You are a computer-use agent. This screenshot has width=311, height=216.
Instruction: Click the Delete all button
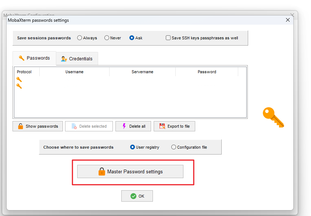pos(133,126)
